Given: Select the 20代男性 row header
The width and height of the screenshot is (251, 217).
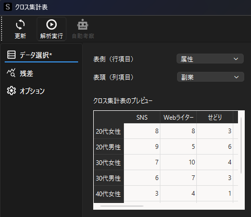Looking at the screenshot, I should click(109, 147).
